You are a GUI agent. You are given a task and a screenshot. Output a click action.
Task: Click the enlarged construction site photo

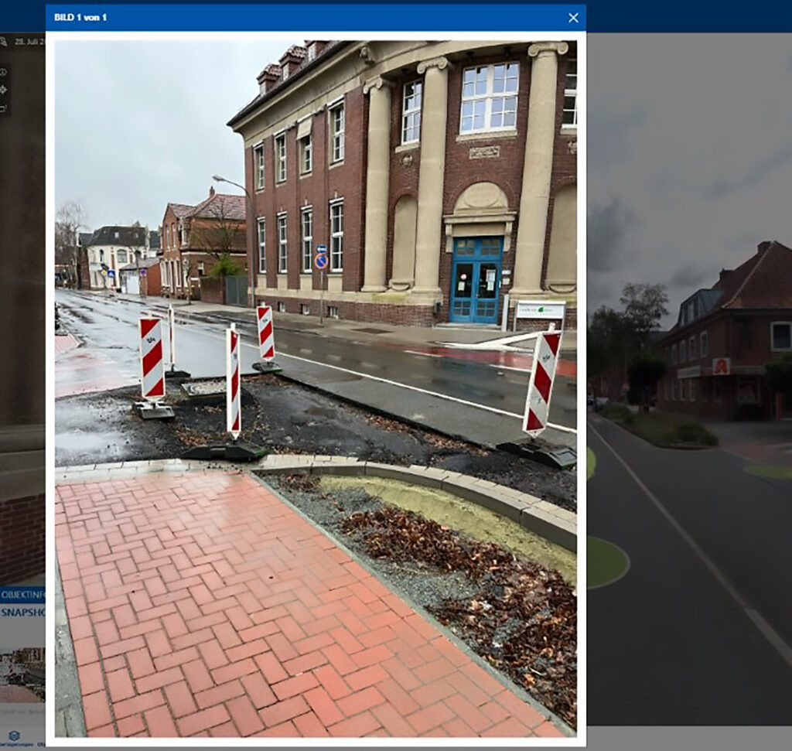[315, 387]
